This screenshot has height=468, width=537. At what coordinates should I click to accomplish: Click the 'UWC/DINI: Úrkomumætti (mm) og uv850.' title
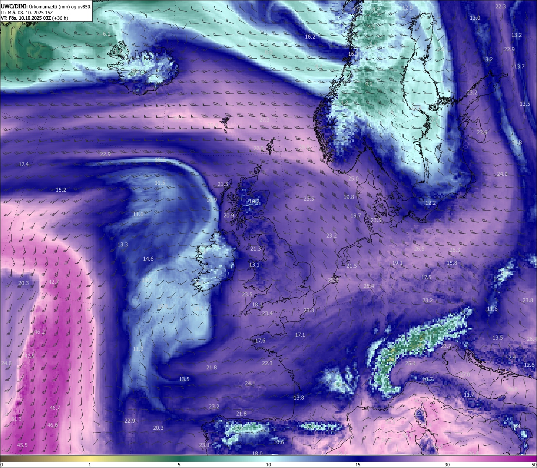click(46, 6)
